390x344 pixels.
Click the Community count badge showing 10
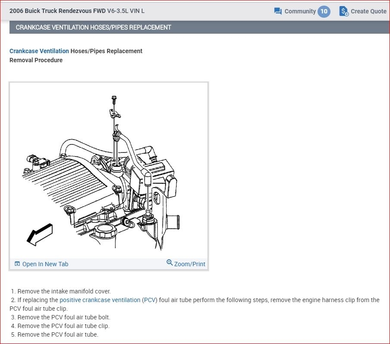(x=324, y=11)
